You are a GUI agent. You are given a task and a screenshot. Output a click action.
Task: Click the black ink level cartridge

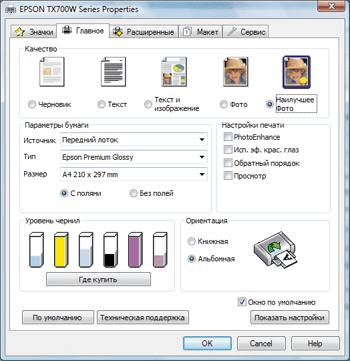(110, 250)
